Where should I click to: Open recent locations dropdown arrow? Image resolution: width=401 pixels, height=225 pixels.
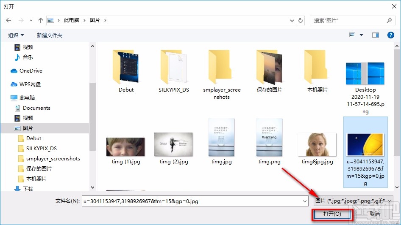point(31,20)
